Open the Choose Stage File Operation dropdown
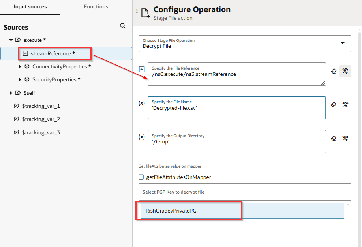Screen dimensions: 362x247 (x=342, y=43)
